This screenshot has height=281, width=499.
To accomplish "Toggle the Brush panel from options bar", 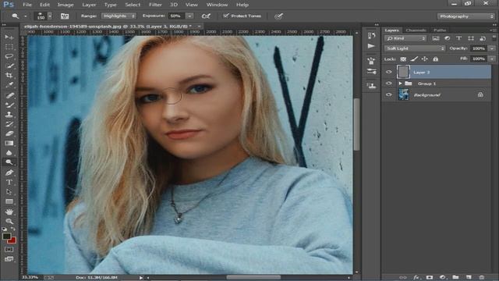I will 65,16.
